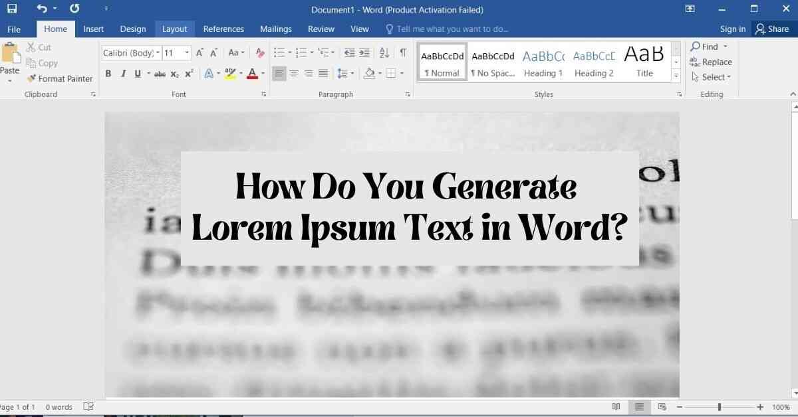
Task: Open the font name dropdown
Action: click(158, 53)
